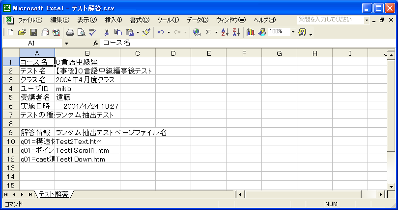Sort ascending with the A-Z icon
Viewport: 398px width, 210px height.
225,32
